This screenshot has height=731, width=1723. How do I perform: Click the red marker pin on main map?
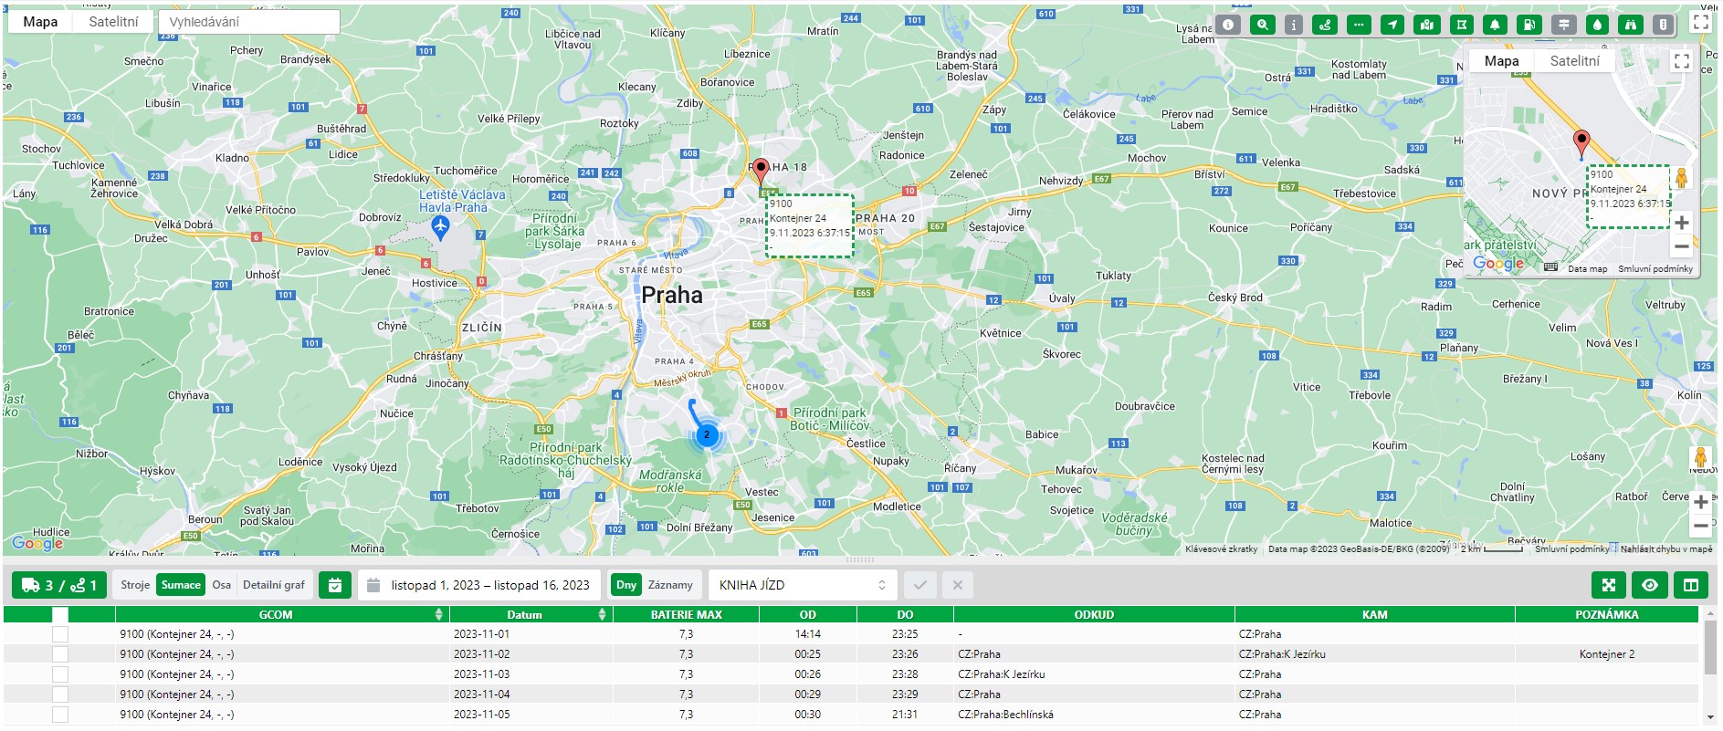tap(761, 171)
